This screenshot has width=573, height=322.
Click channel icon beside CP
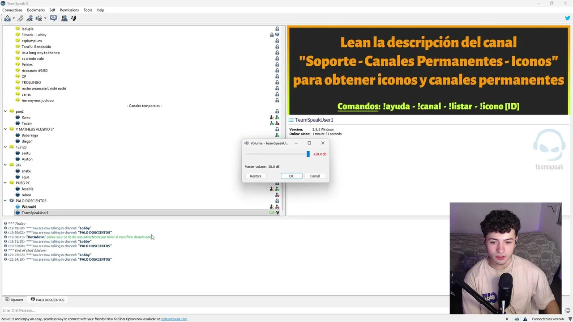(17, 76)
